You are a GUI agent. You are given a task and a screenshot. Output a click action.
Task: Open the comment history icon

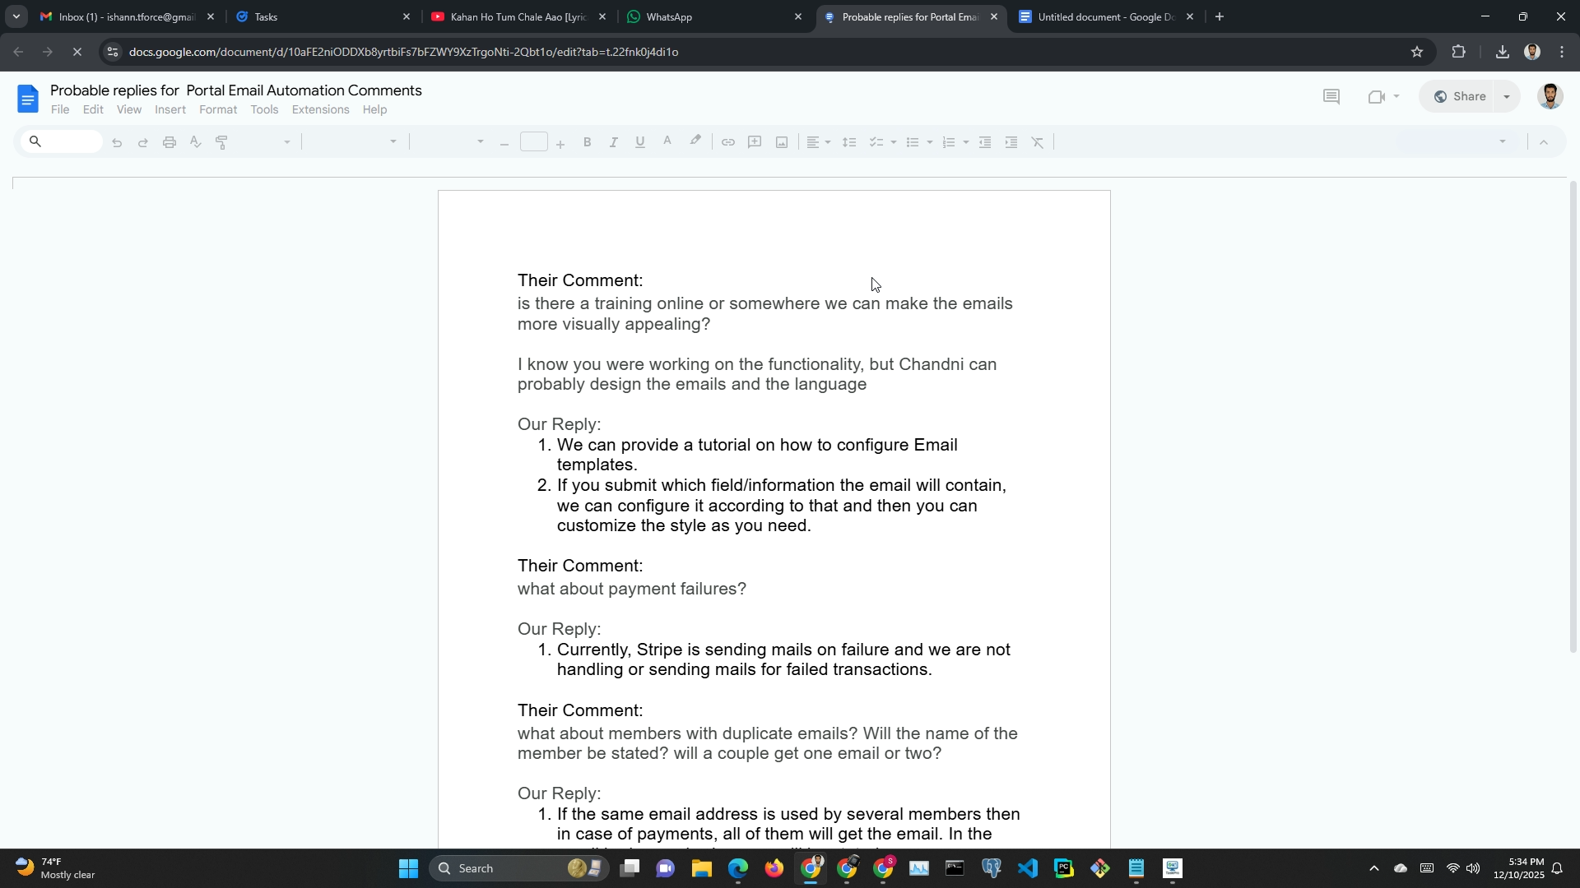pyautogui.click(x=1331, y=97)
